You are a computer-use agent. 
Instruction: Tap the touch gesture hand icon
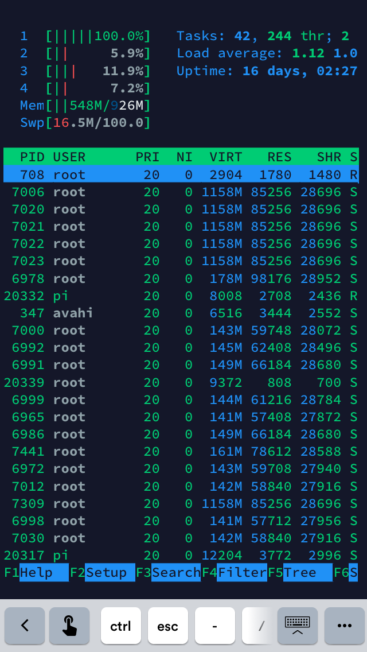69,626
